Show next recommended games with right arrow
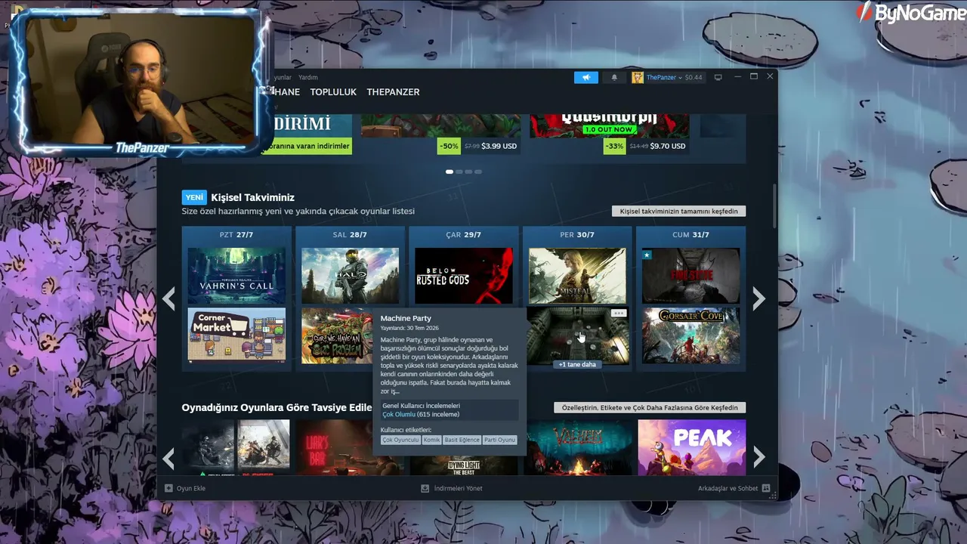This screenshot has height=544, width=967. coord(758,457)
